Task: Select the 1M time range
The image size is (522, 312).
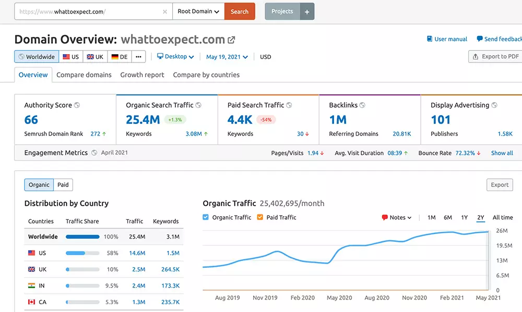Action: pyautogui.click(x=432, y=218)
